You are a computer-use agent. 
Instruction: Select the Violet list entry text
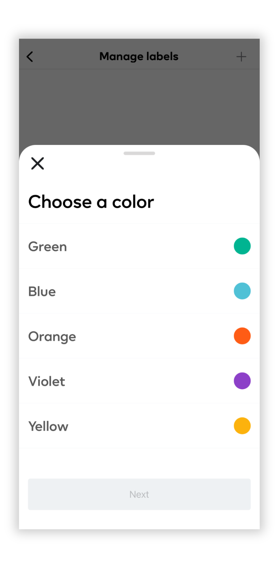(46, 381)
